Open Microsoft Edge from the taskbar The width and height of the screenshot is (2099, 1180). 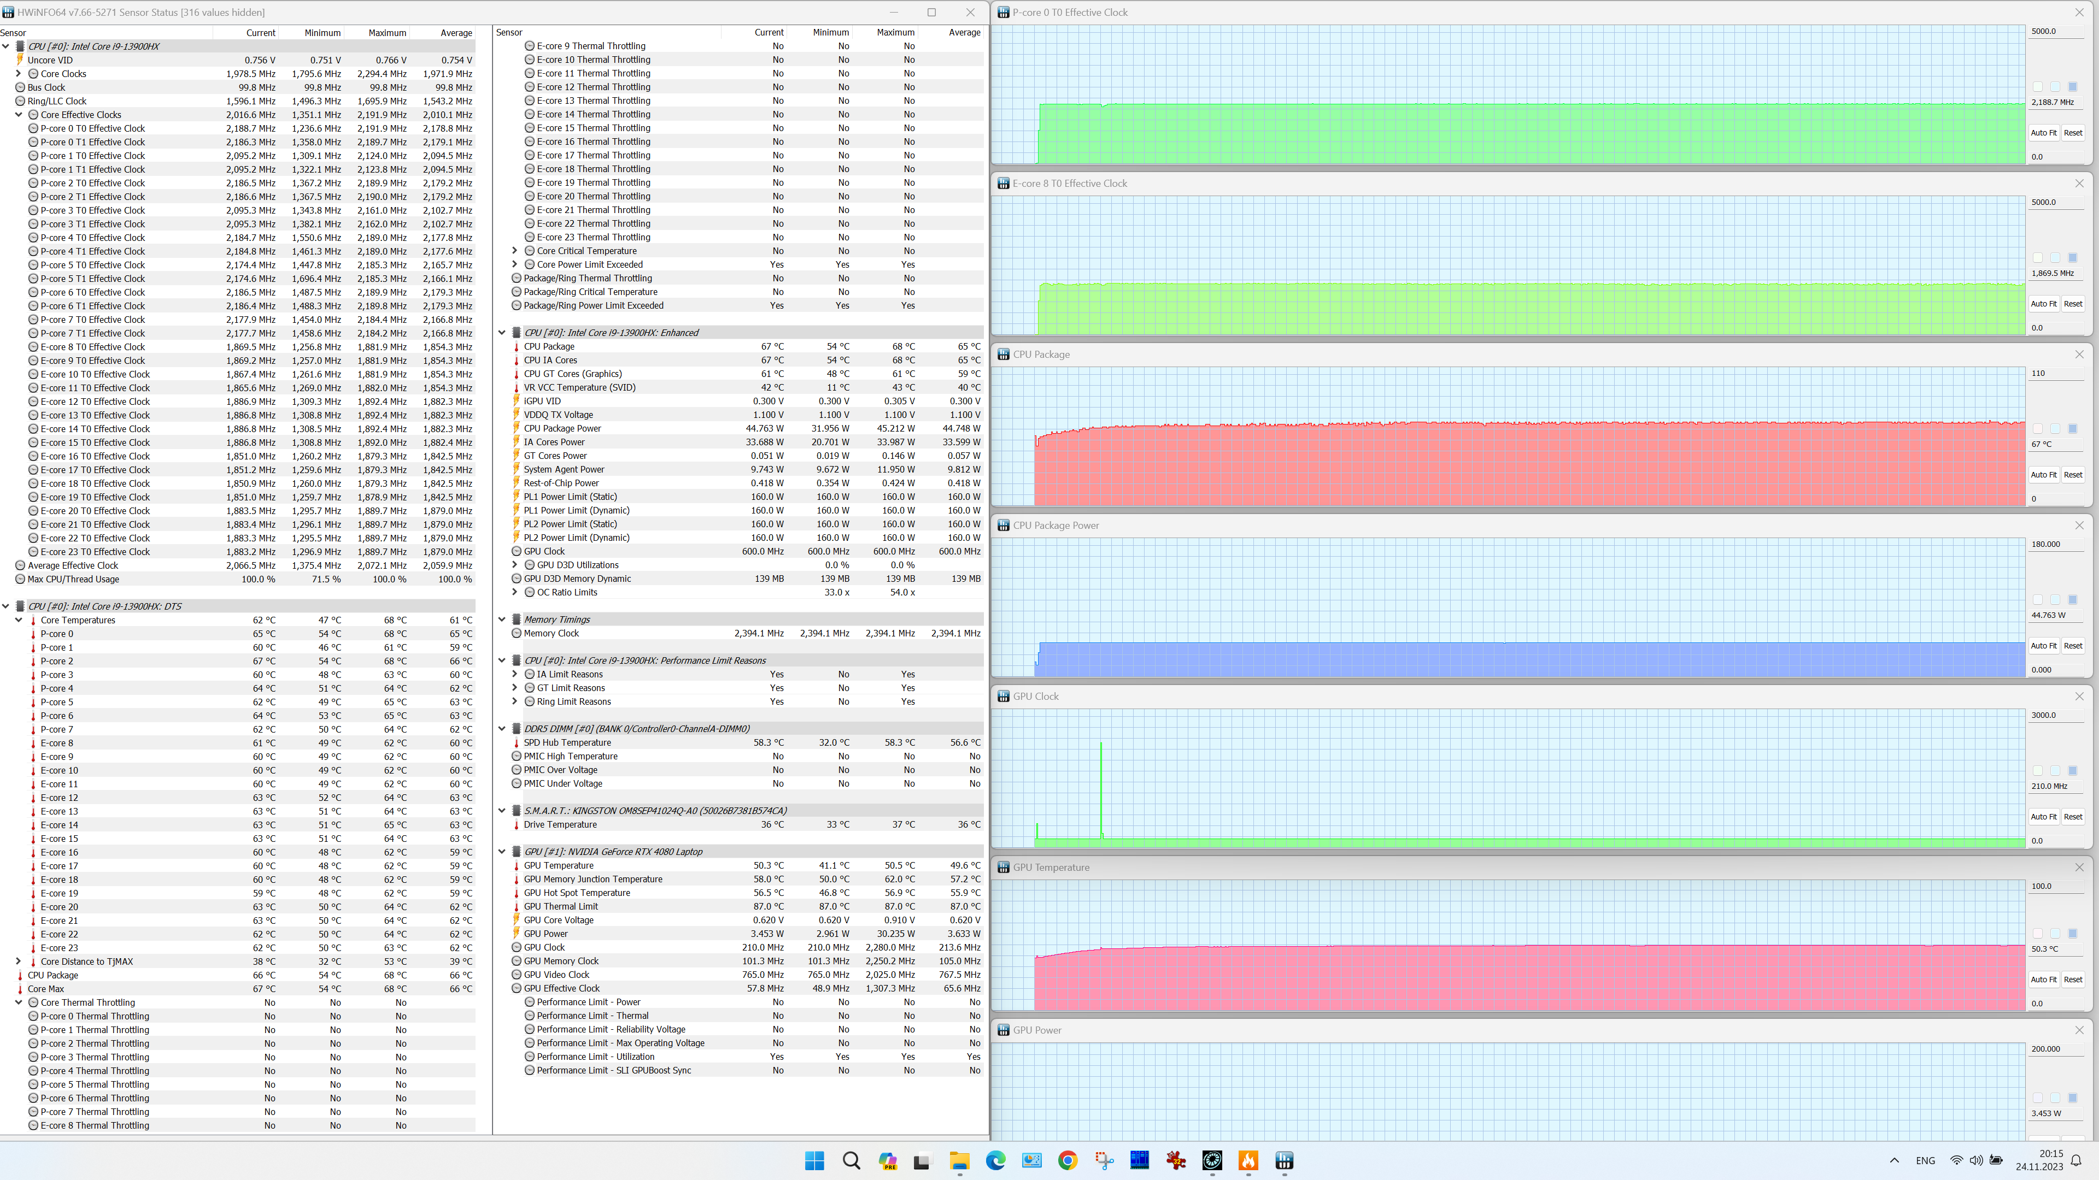tap(995, 1160)
